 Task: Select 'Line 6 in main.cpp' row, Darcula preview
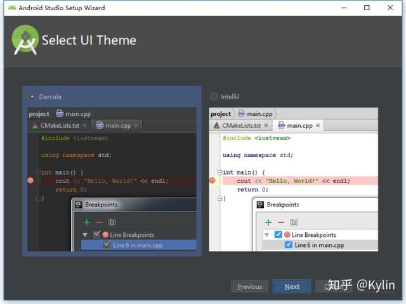tap(139, 245)
